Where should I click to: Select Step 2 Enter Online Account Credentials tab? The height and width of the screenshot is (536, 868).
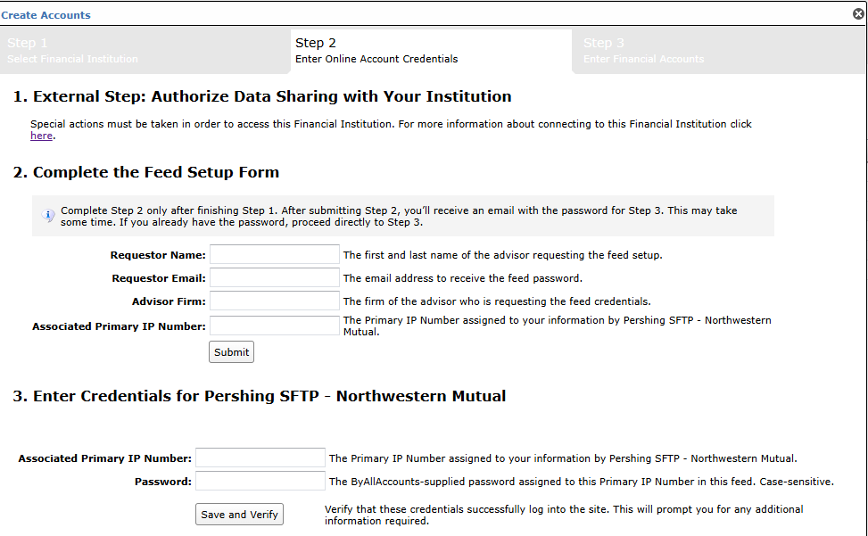point(431,50)
